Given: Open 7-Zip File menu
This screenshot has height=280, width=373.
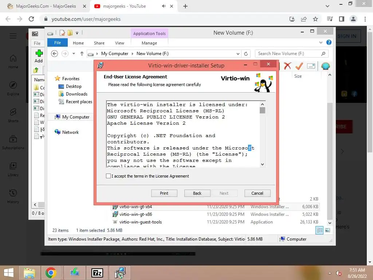Looking at the screenshot, I should [x=37, y=43].
